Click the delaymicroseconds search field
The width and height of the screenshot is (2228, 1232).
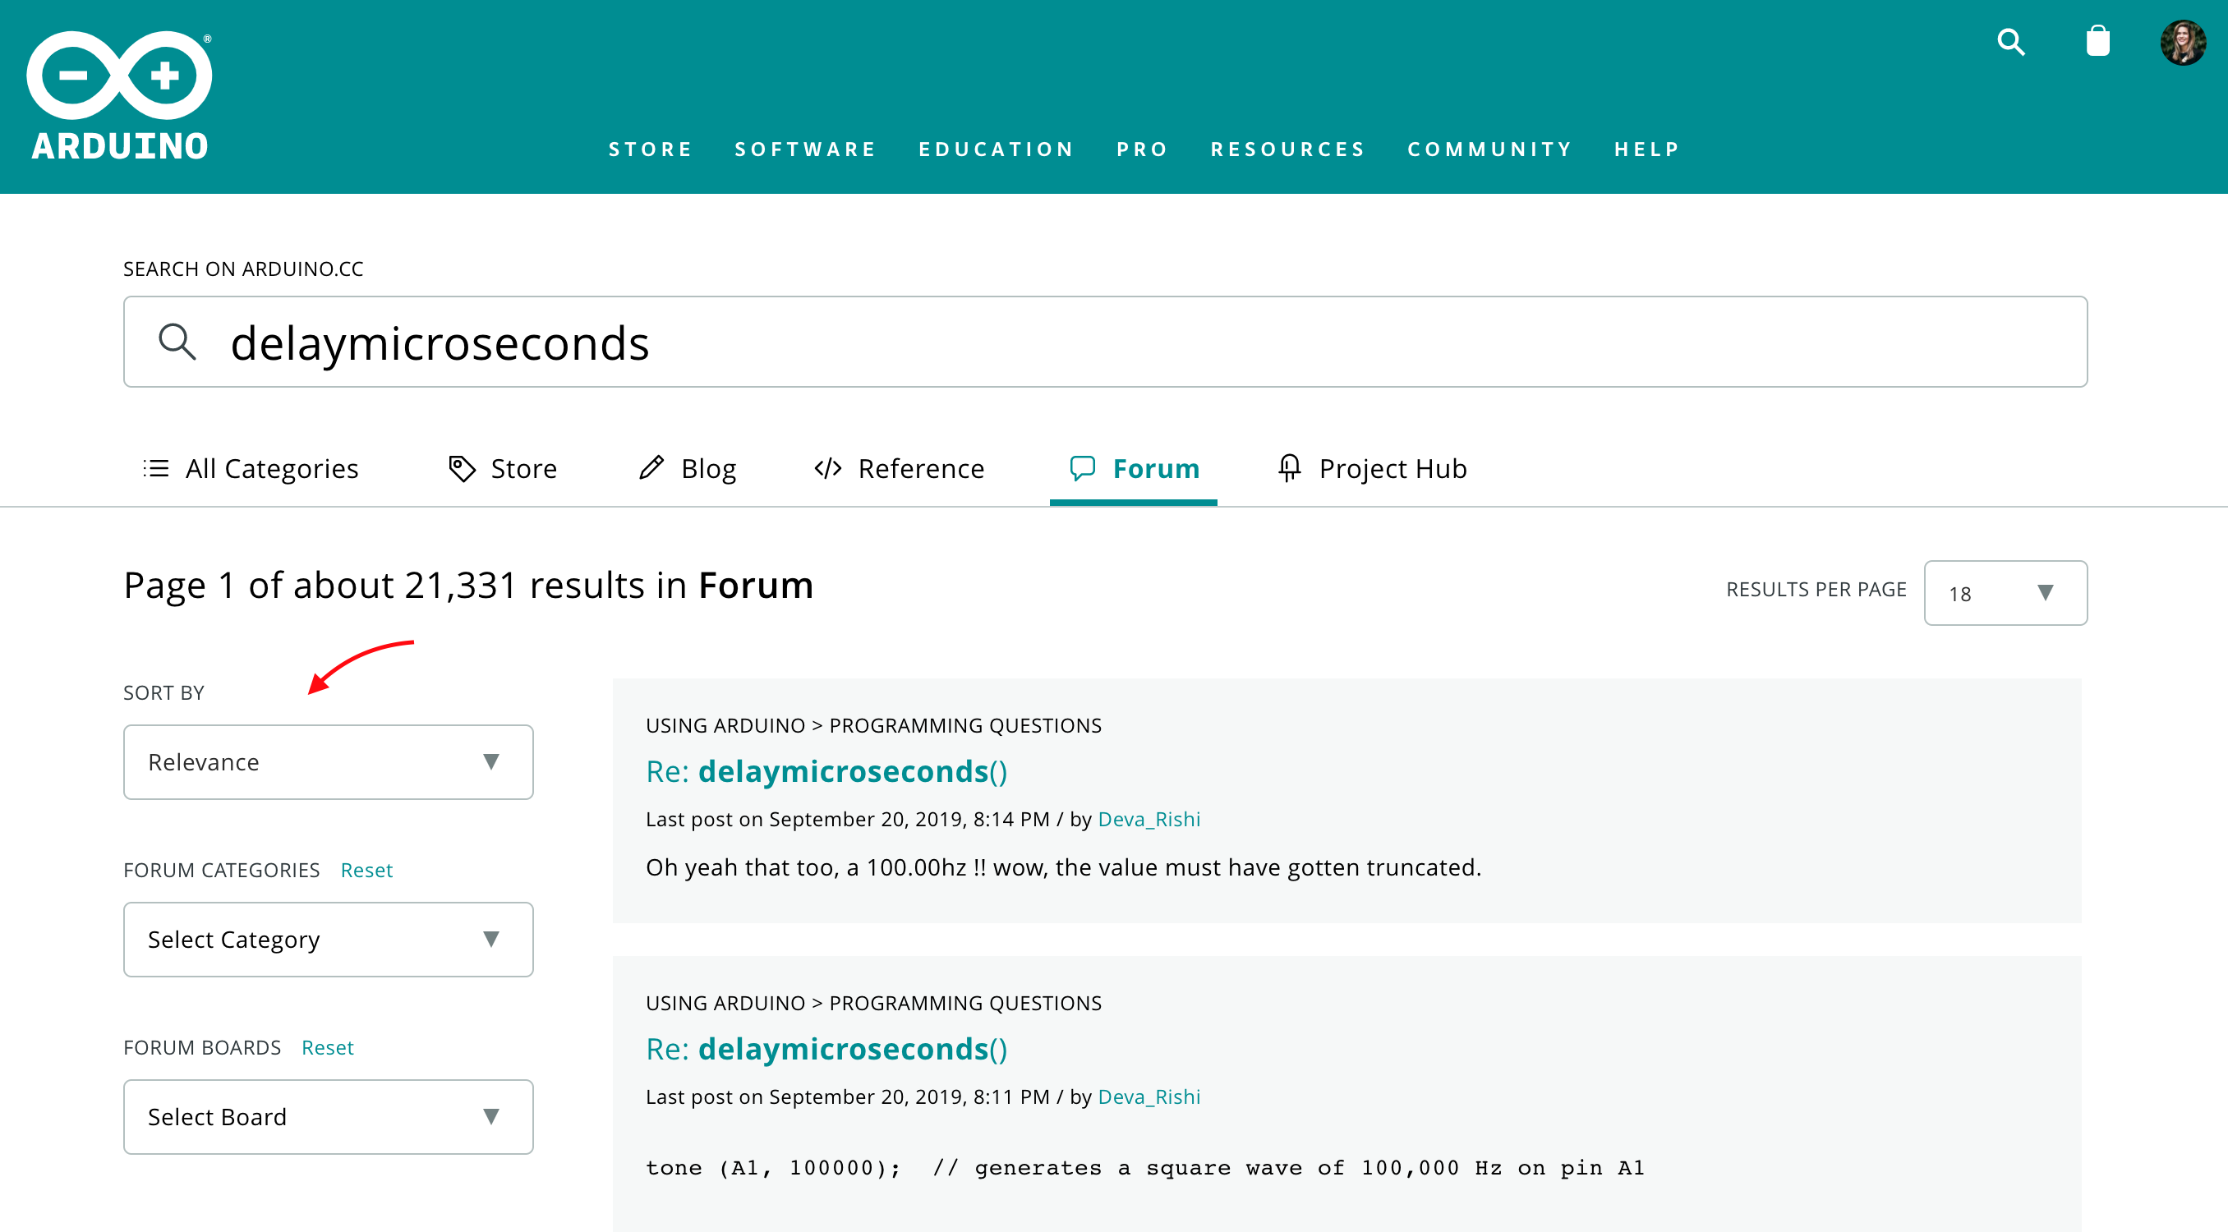(1105, 342)
